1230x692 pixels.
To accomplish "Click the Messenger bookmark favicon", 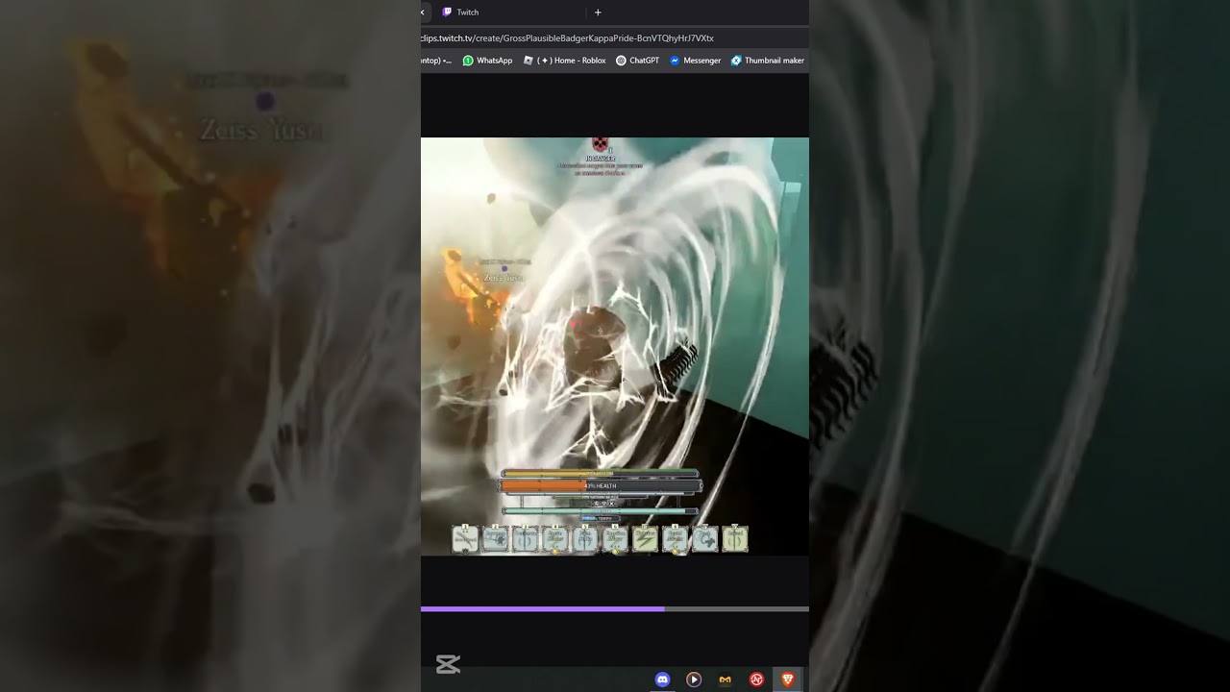I will point(675,61).
